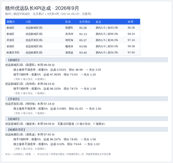This screenshot has width=173, height=163.
Task: Click the 商圈片 column header
Action: point(11,22)
